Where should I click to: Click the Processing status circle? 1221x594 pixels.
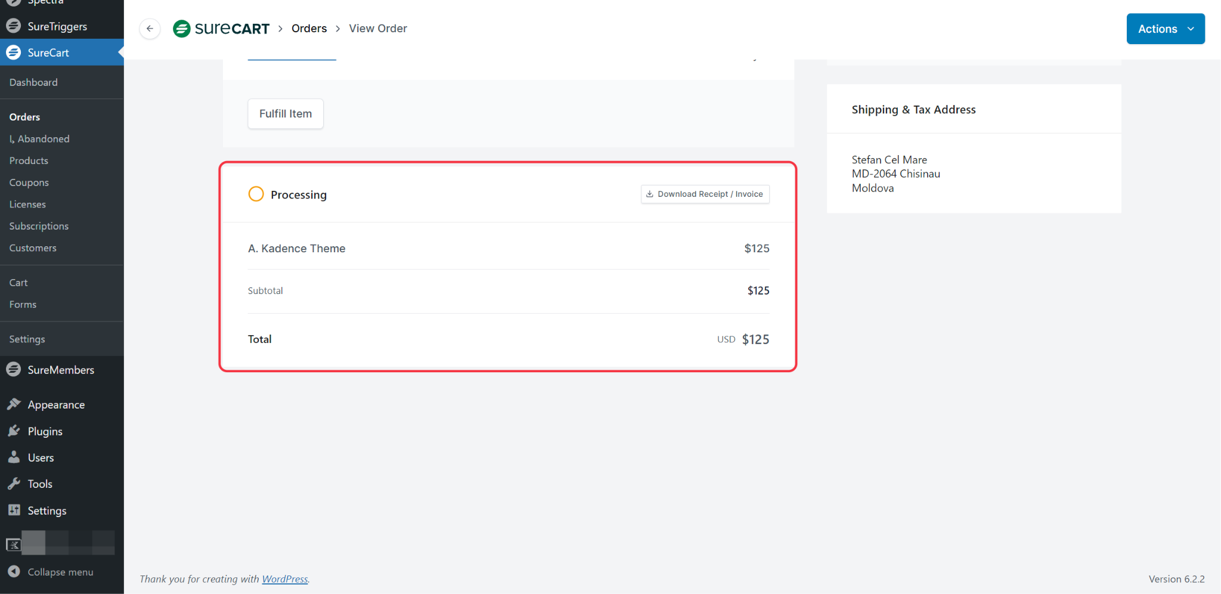[256, 194]
